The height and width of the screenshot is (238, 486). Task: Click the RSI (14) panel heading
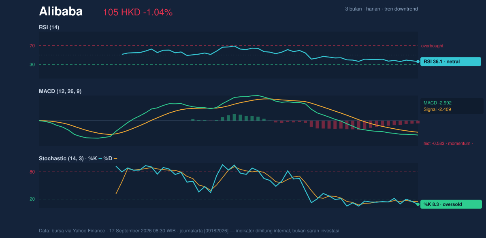point(49,27)
